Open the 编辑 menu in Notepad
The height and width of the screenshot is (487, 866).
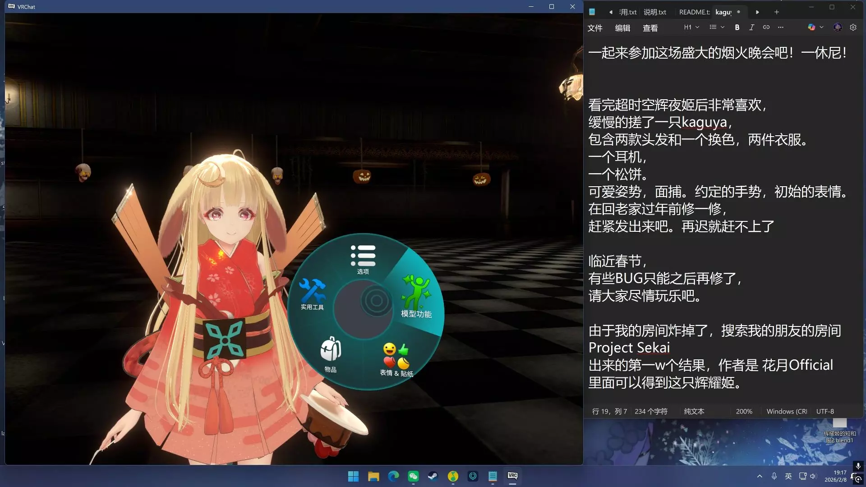pyautogui.click(x=622, y=28)
